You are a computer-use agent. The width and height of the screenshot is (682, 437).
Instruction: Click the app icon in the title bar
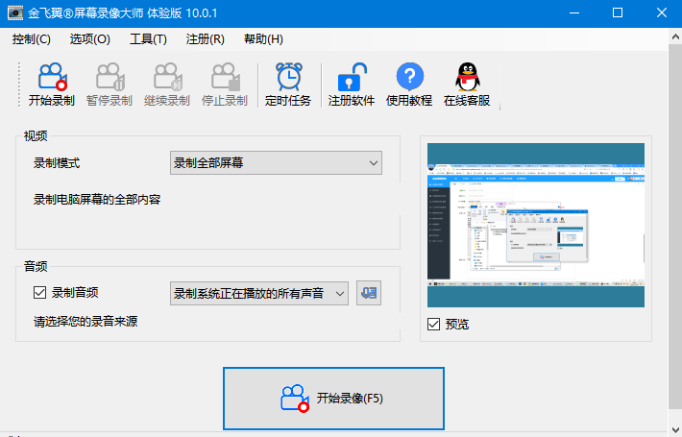point(14,13)
